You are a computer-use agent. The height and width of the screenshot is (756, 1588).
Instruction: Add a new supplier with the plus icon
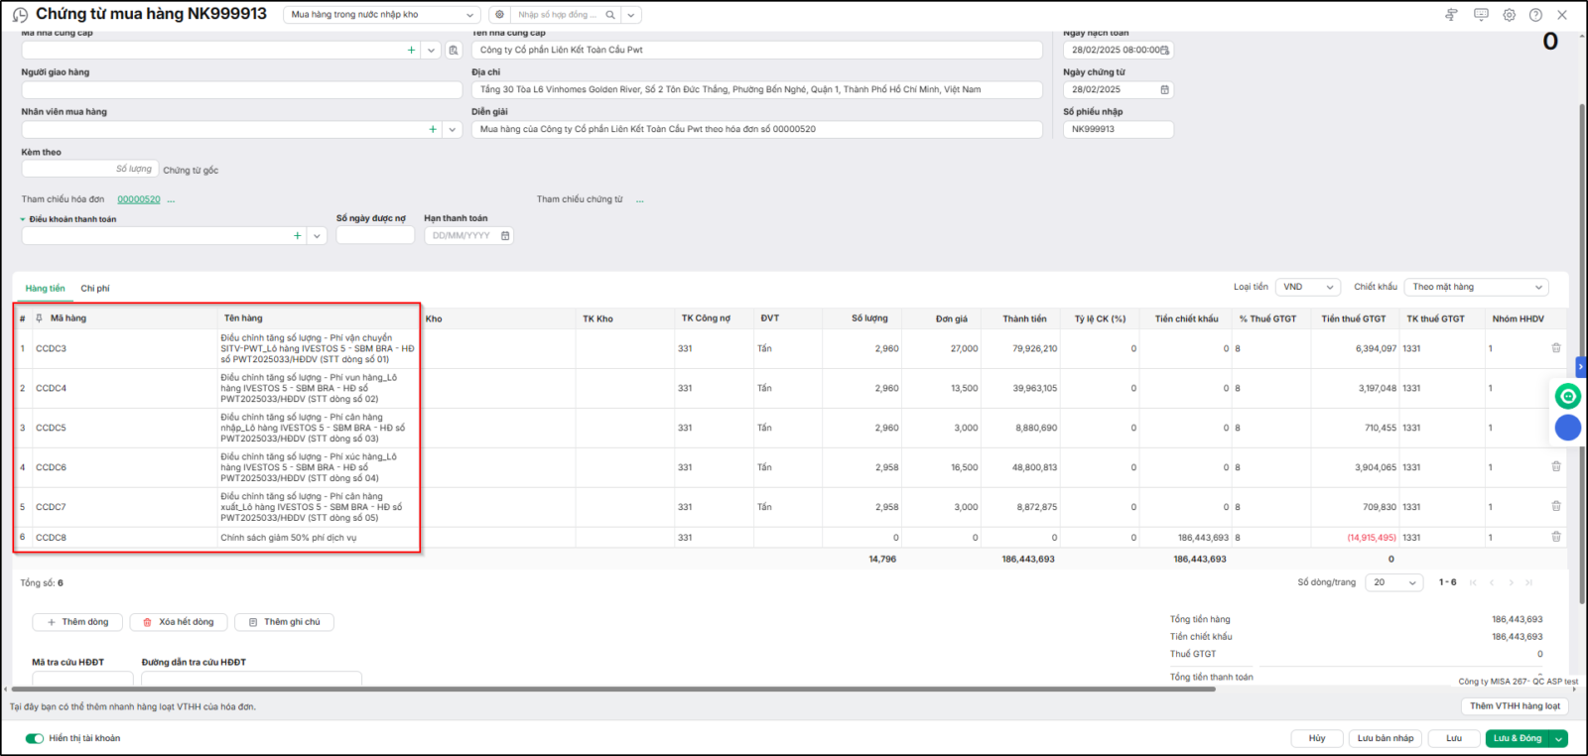pos(411,50)
